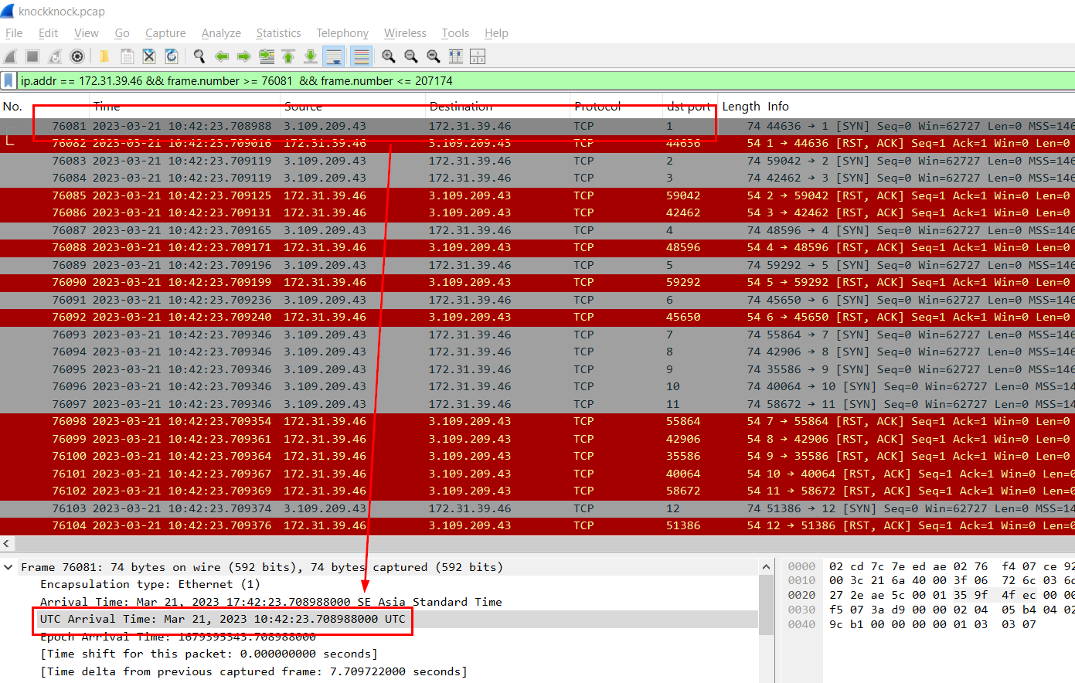Sort packets by Protocol column header

tap(597, 107)
